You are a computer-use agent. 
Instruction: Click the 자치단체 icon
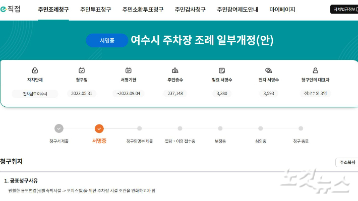pos(35,70)
